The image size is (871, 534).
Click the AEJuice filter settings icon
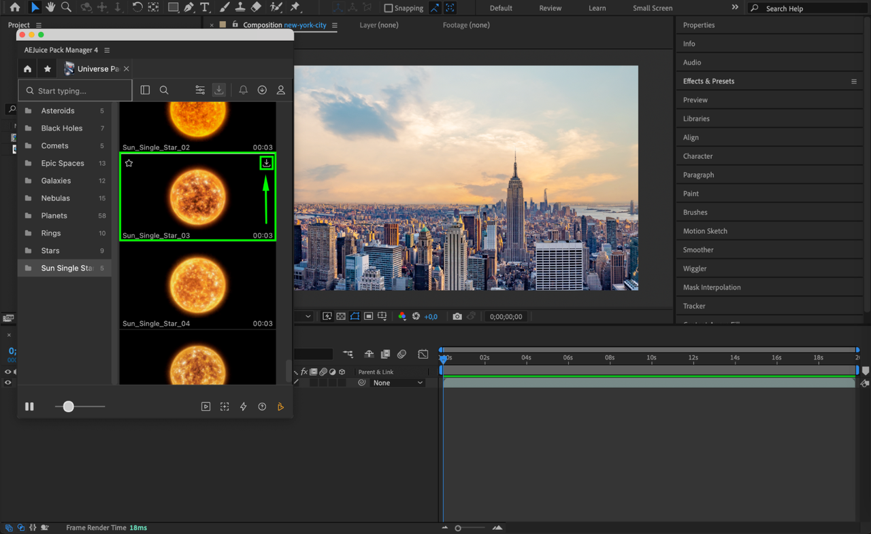(199, 90)
